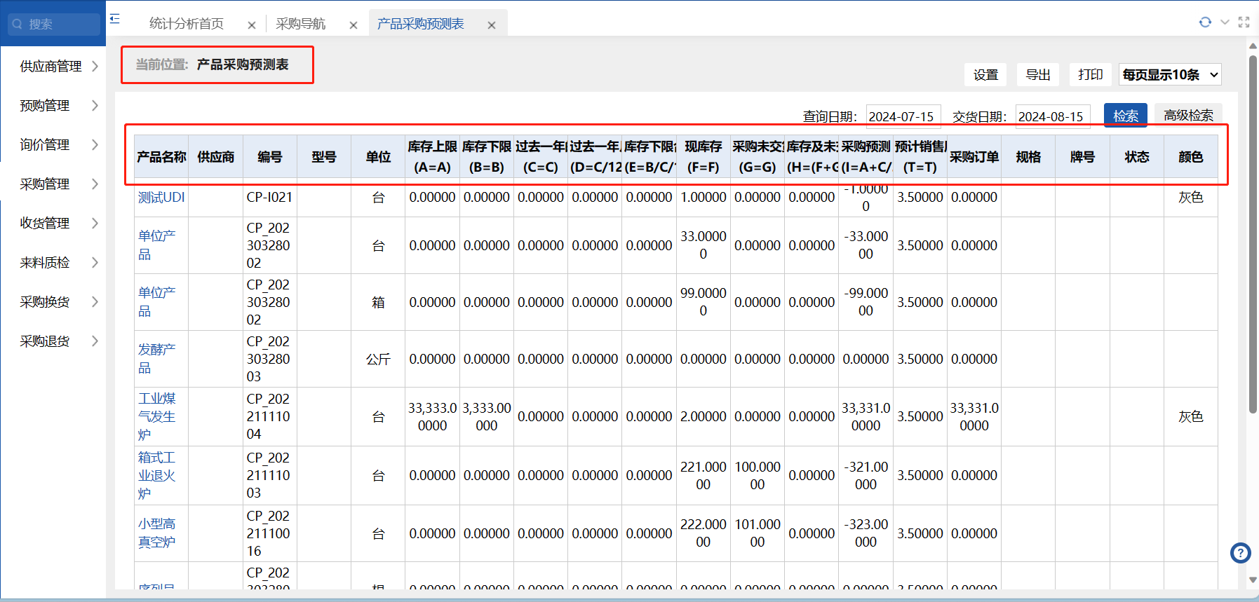Close the 采购导航 tab

(354, 25)
